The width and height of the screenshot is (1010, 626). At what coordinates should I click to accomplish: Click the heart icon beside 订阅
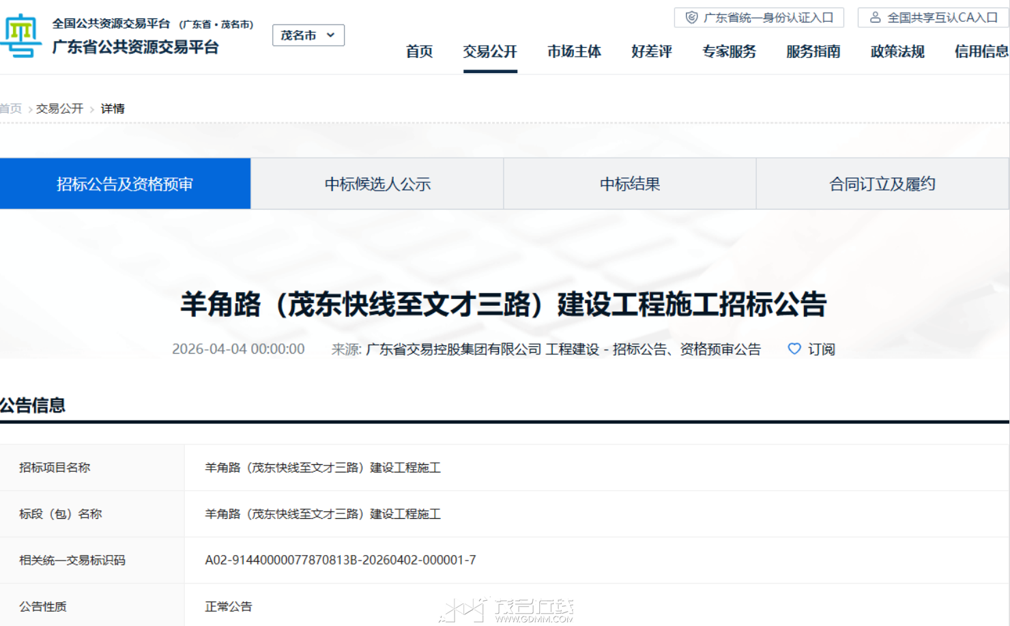794,349
